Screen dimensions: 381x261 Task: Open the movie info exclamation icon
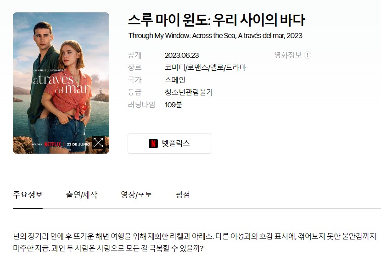(x=308, y=55)
